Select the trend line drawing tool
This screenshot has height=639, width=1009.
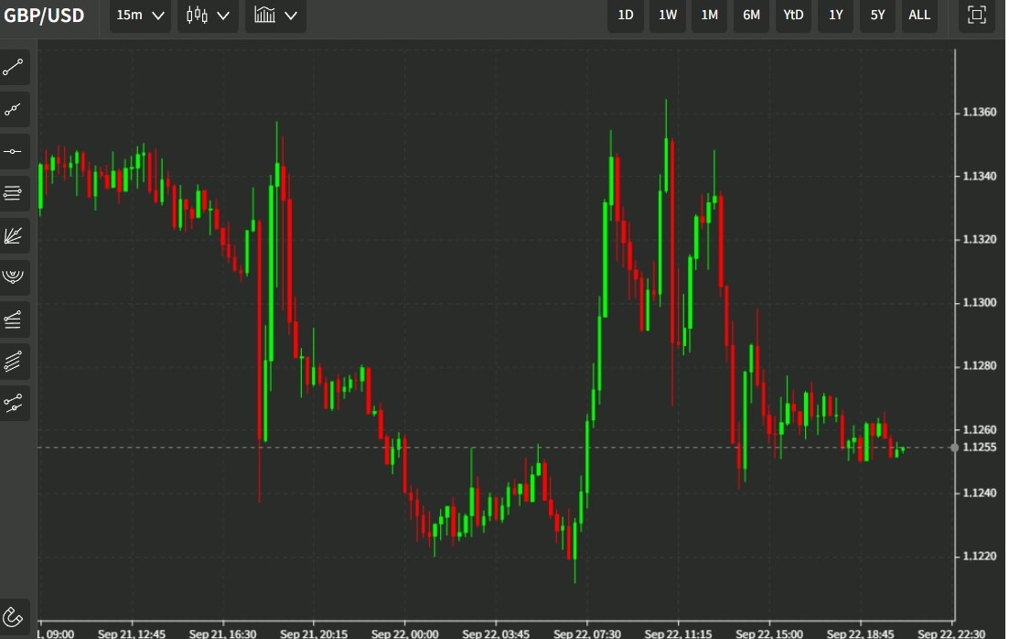14,67
